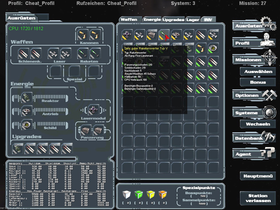Open the Datenbank
This screenshot has height=210, width=280.
249,138
